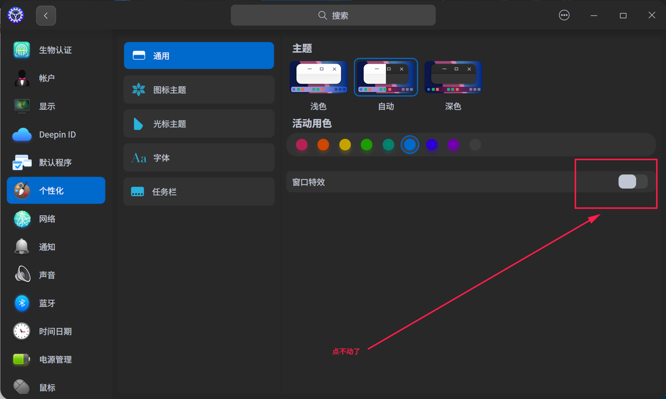666x399 pixels.
Task: Maximize the control center window
Action: [x=623, y=15]
